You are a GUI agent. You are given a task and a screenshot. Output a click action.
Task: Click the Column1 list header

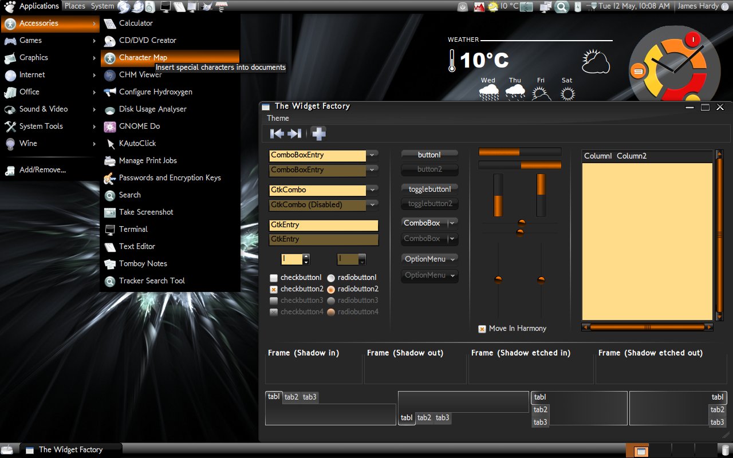click(x=598, y=156)
